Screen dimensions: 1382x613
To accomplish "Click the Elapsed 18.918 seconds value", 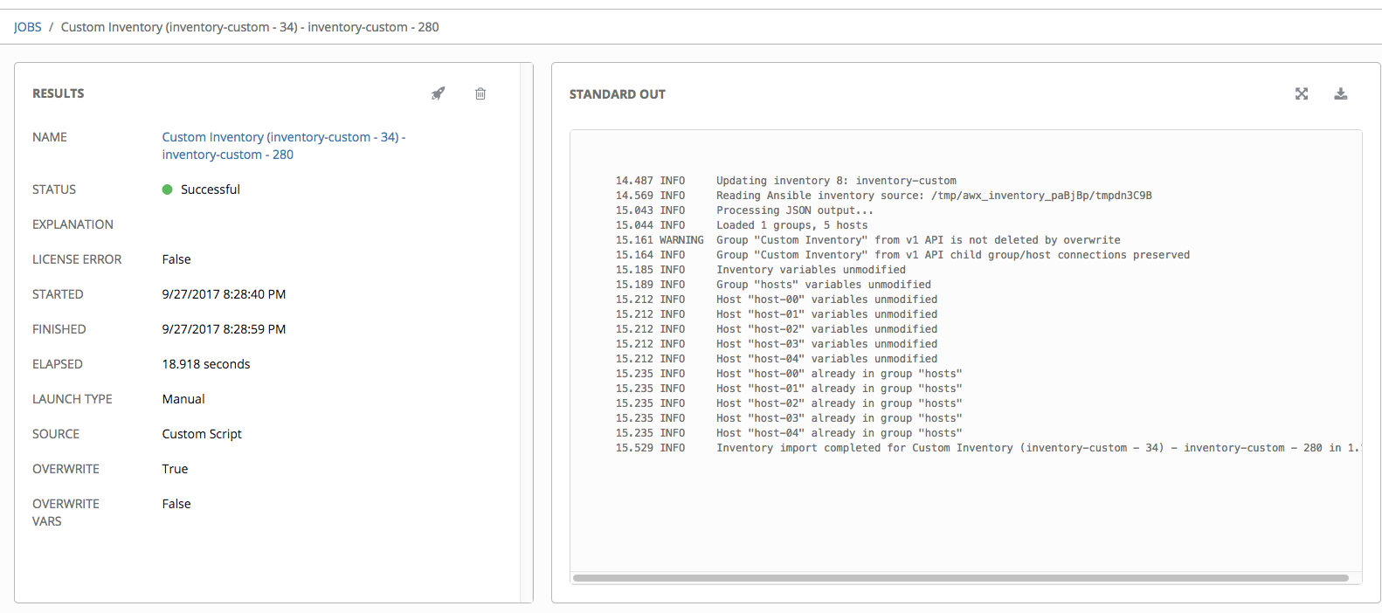I will 206,364.
